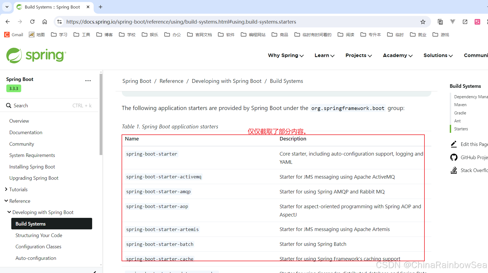Click the back navigation arrow
Viewport: 488px width, 273px height.
coord(8,22)
